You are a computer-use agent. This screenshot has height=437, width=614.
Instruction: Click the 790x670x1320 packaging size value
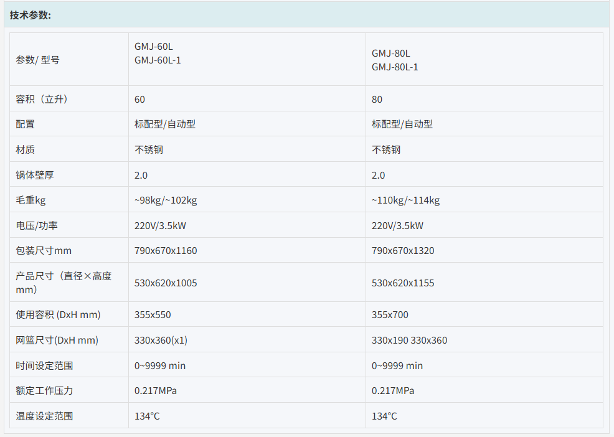coord(403,251)
